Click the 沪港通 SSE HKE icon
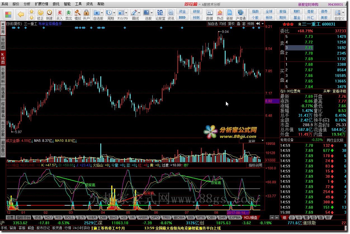The width and height of the screenshot is (350, 234). pyautogui.click(x=240, y=14)
